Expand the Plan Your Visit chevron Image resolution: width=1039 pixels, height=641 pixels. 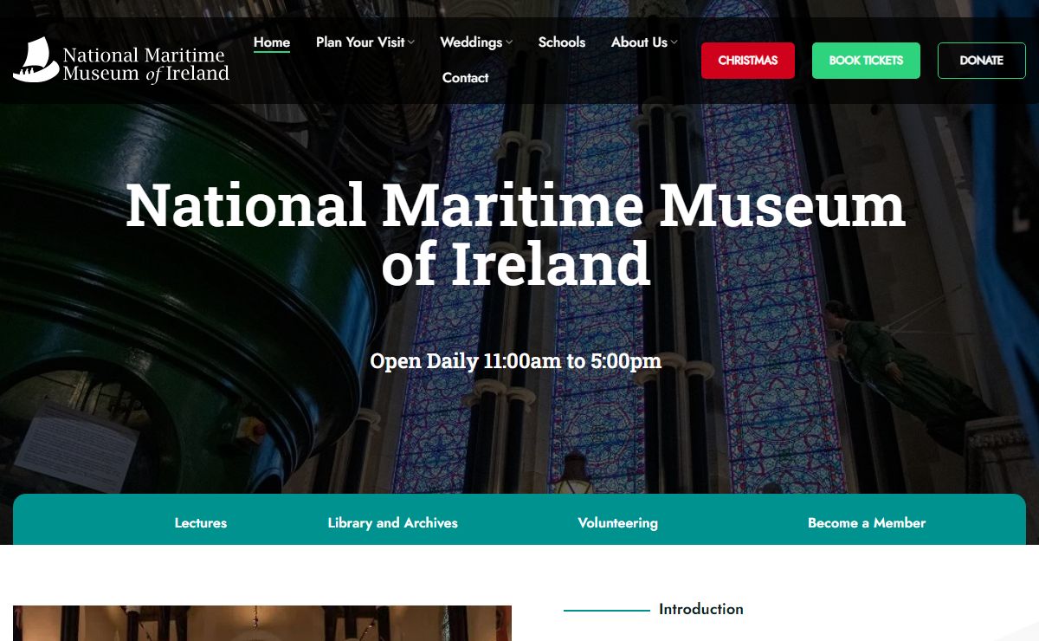[x=411, y=42]
